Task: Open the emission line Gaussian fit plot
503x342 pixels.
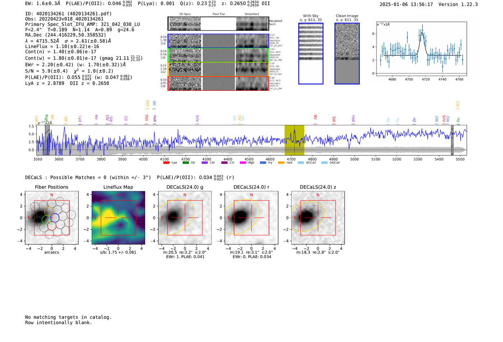Action: tap(421, 49)
